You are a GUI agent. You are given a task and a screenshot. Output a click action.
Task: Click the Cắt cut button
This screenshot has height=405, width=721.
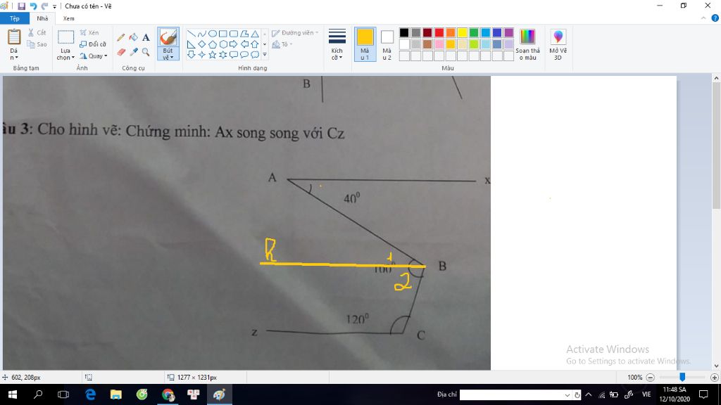click(x=37, y=32)
